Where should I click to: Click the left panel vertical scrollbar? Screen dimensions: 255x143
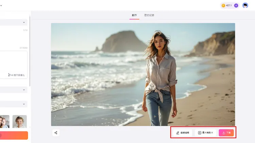tap(30, 51)
